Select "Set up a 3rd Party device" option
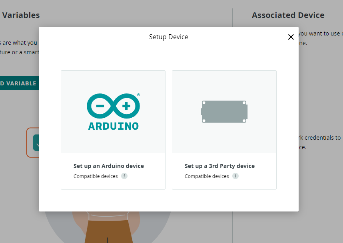 pyautogui.click(x=219, y=166)
